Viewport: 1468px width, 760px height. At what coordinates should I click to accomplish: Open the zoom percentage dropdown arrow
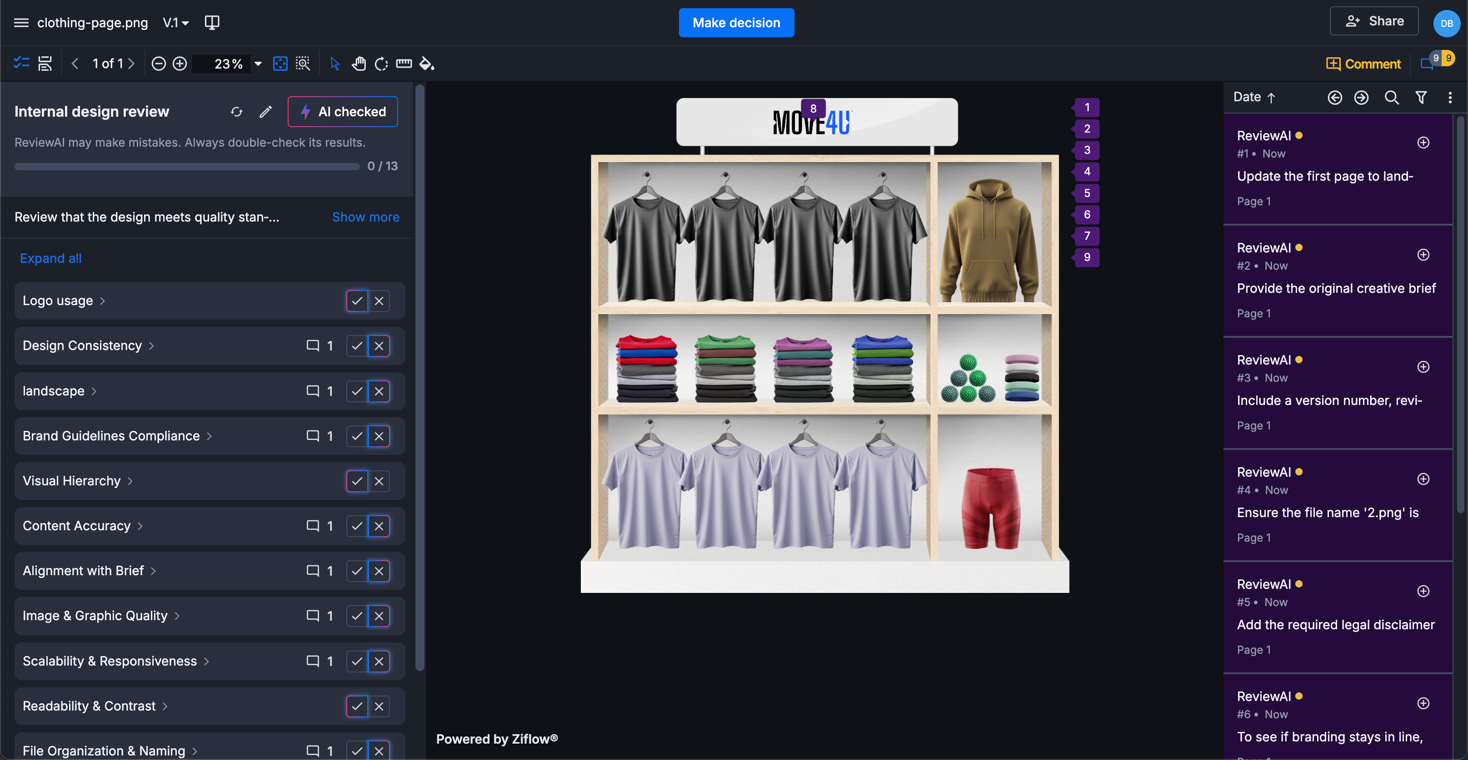click(x=258, y=64)
